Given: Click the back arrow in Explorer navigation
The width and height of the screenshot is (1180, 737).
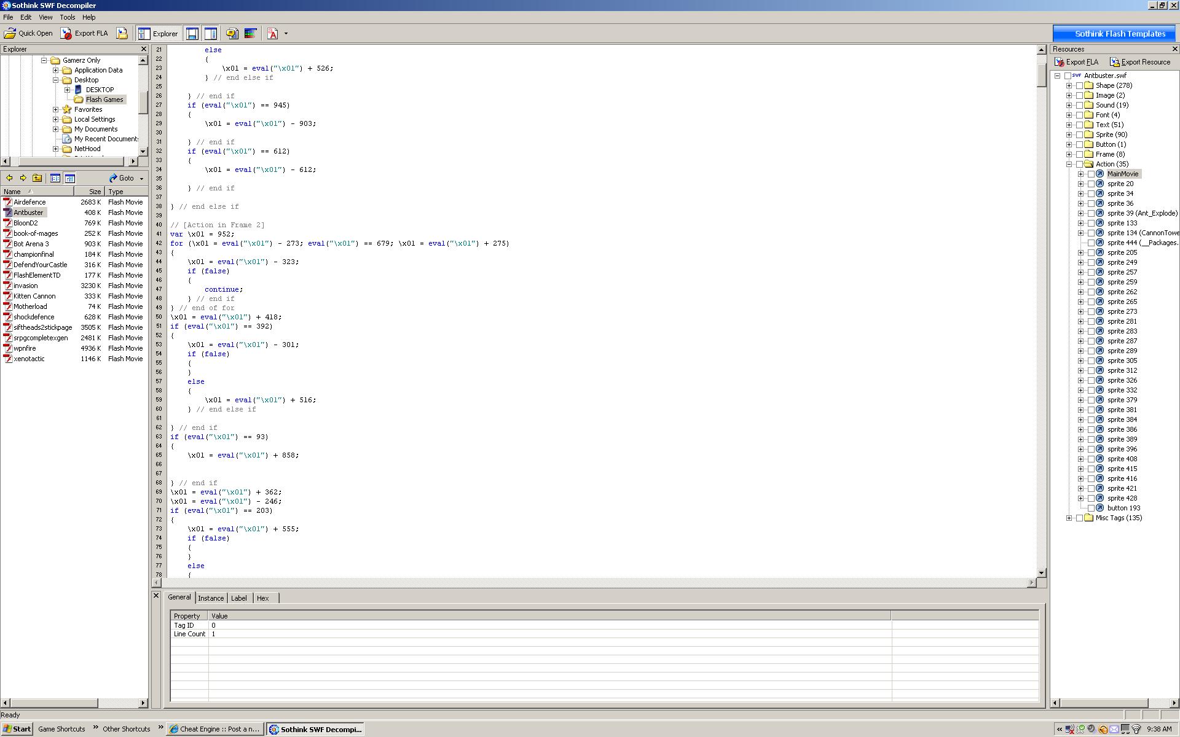Looking at the screenshot, I should (x=10, y=178).
